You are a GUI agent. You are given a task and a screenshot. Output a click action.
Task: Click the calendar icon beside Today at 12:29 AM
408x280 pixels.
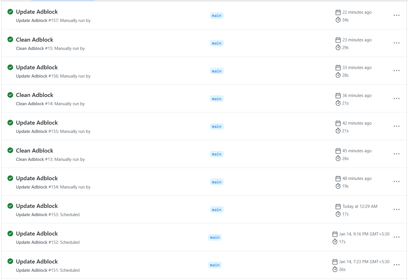(338, 206)
